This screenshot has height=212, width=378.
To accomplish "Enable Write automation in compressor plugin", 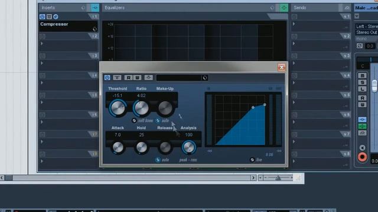I will coord(137,78).
